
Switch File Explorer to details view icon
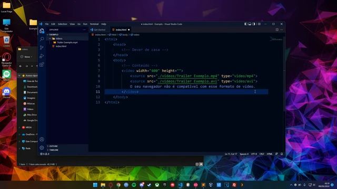197,164
